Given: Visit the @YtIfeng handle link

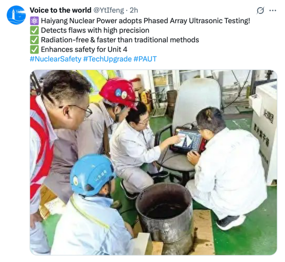Looking at the screenshot, I should 109,10.
